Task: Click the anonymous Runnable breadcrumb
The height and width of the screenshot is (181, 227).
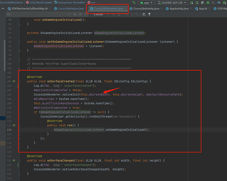Action: pyautogui.click(x=70, y=3)
